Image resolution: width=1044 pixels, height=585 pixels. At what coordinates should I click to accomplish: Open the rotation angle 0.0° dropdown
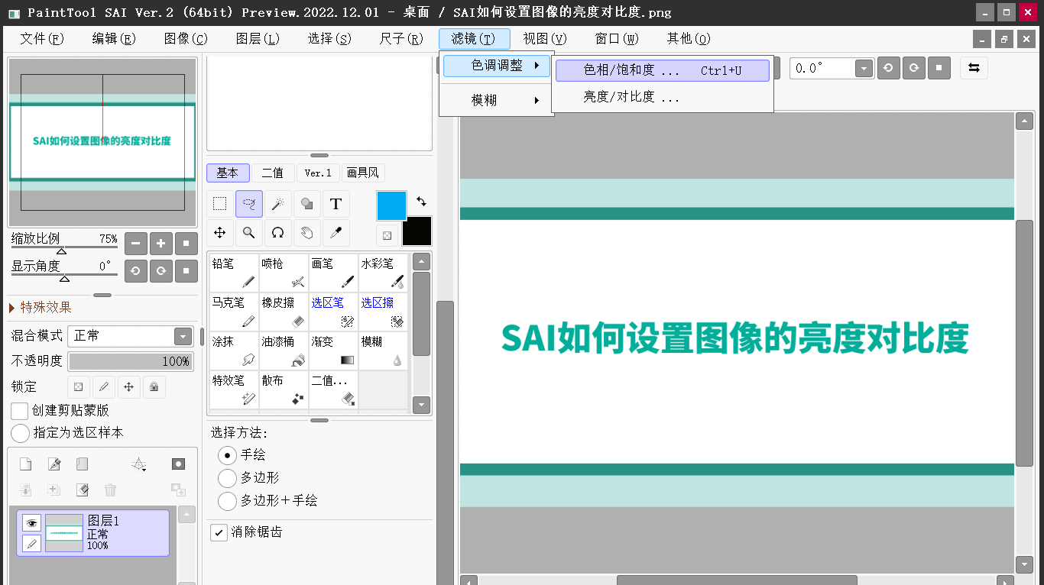point(864,68)
